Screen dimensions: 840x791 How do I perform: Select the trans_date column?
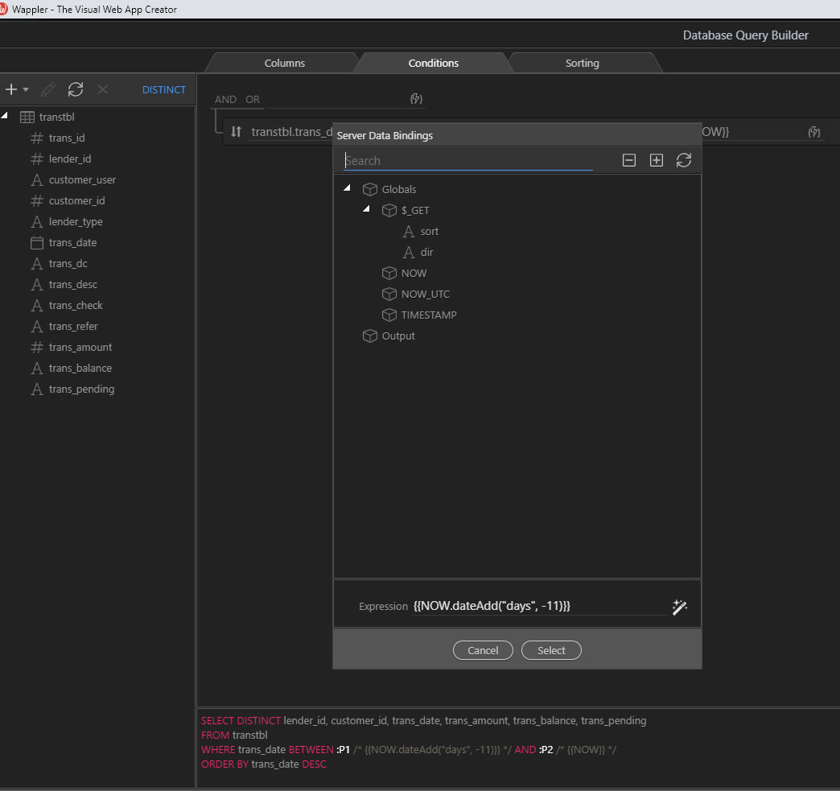pyautogui.click(x=72, y=242)
